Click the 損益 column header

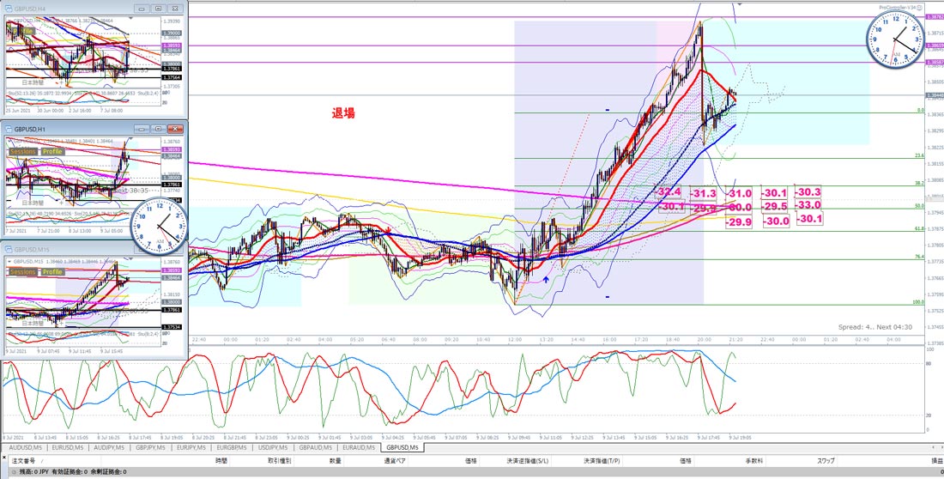(936, 460)
